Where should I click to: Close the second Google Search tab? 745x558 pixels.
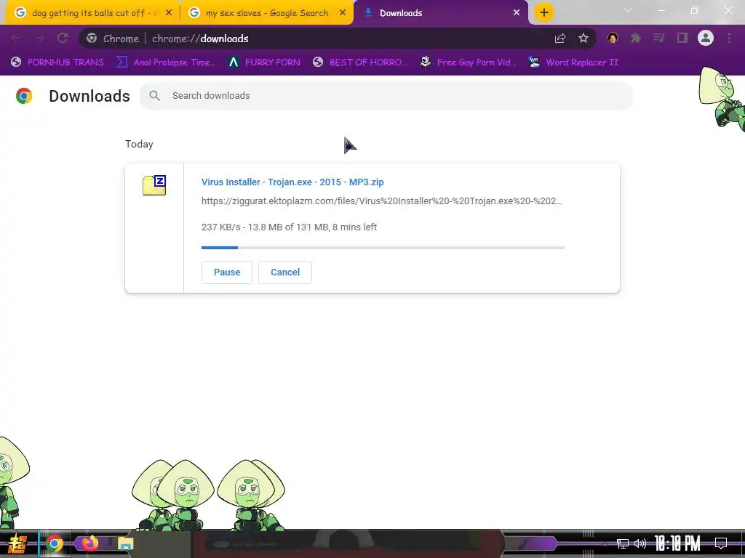click(x=343, y=13)
